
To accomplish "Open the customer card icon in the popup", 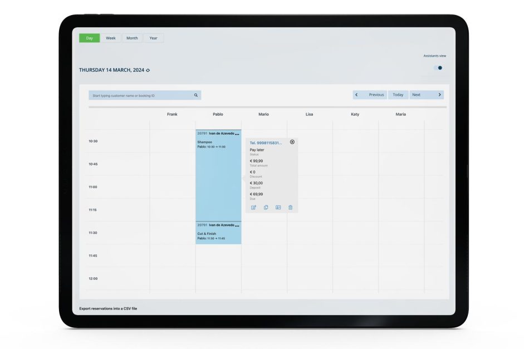I will tap(278, 207).
